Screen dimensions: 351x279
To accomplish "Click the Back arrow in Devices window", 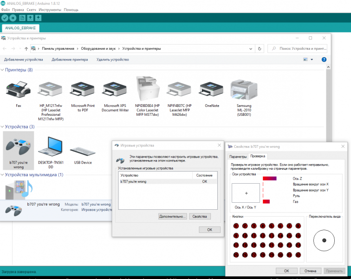I will click(5, 49).
